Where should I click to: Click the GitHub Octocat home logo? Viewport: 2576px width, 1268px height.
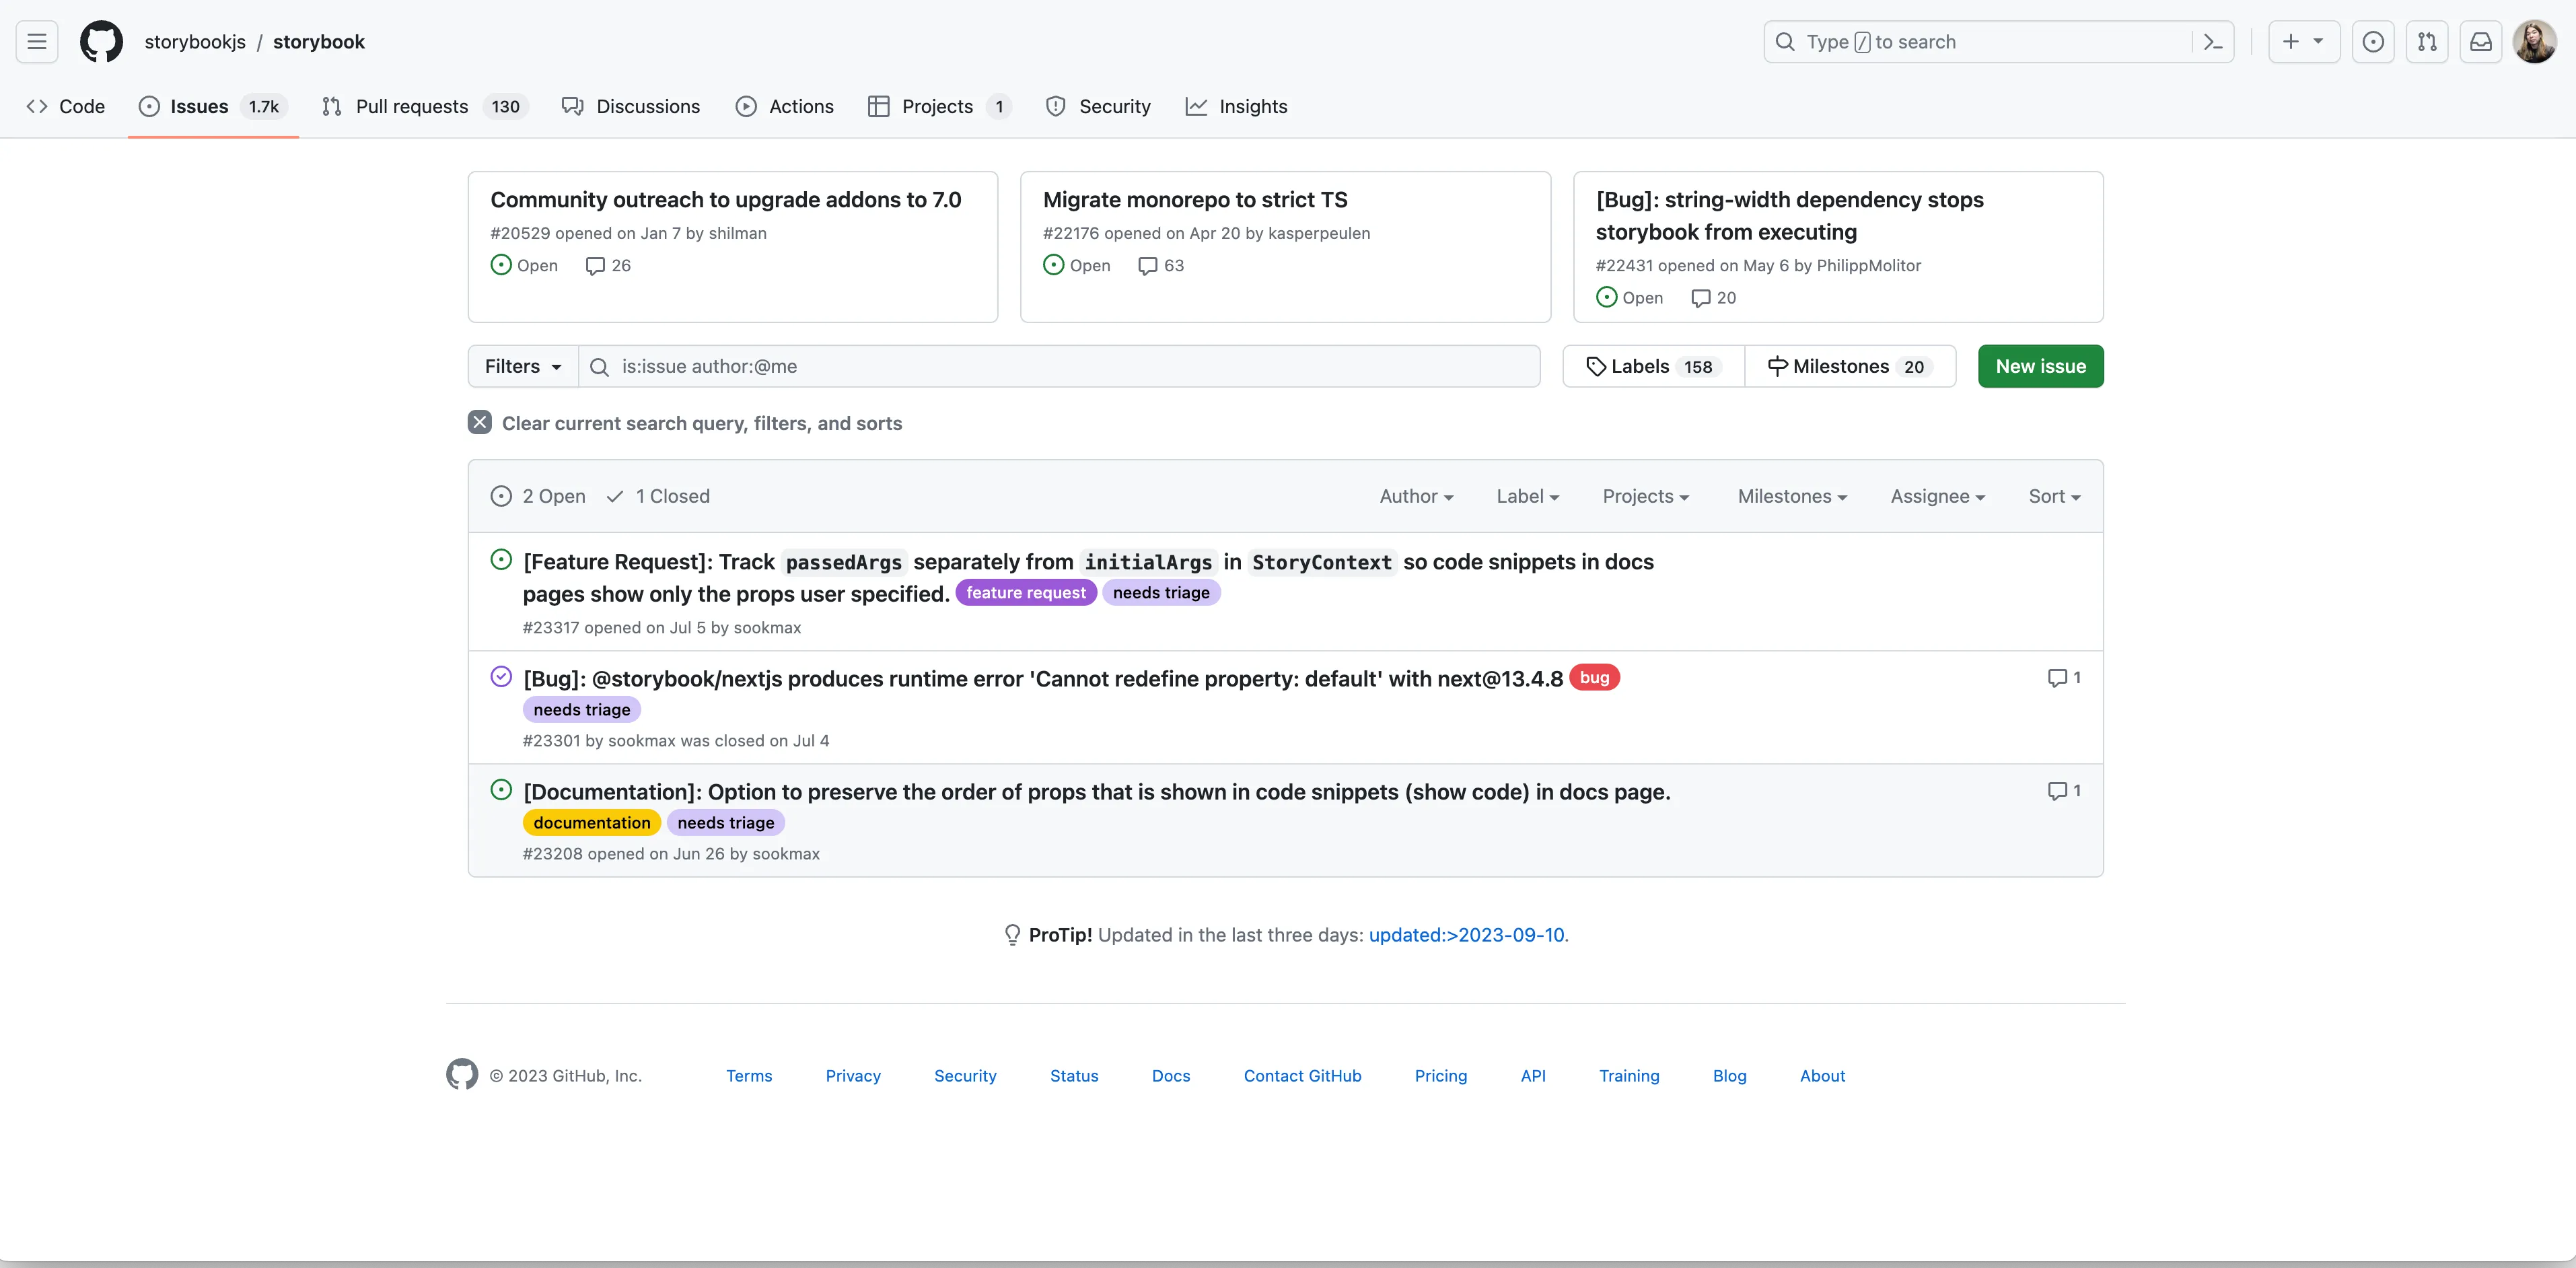[x=101, y=42]
